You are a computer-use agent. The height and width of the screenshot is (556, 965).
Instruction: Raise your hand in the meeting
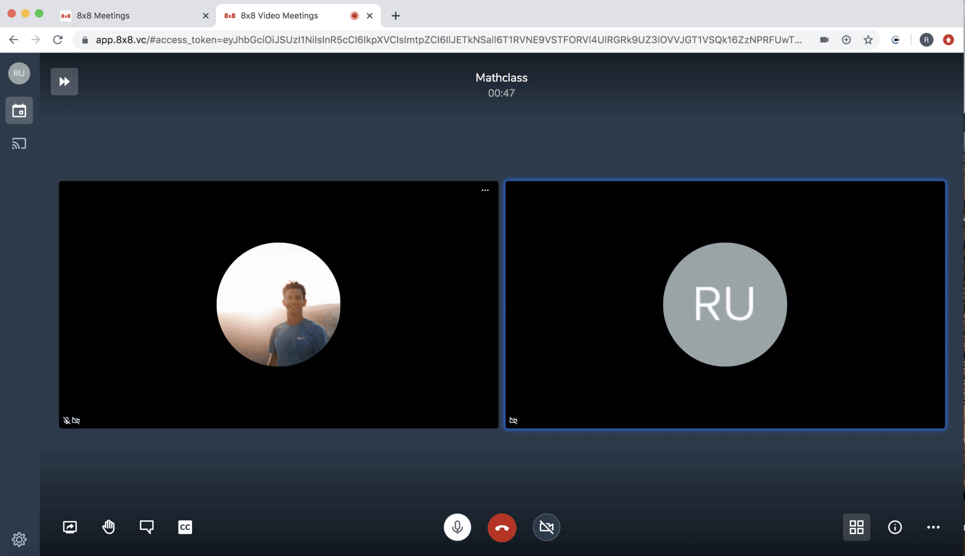point(109,527)
